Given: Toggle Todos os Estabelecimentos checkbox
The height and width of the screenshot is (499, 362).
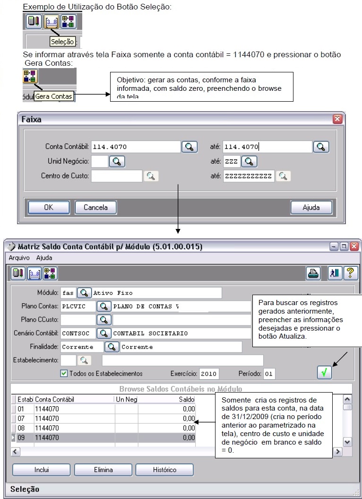Looking at the screenshot, I should tap(64, 373).
